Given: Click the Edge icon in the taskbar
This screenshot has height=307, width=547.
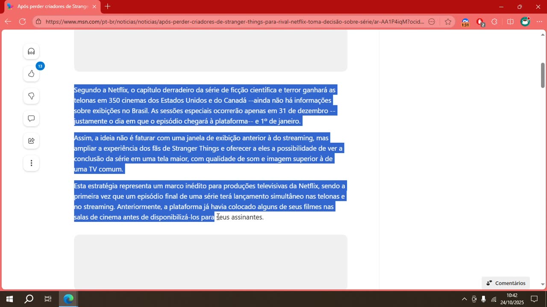Looking at the screenshot, I should pos(68,299).
